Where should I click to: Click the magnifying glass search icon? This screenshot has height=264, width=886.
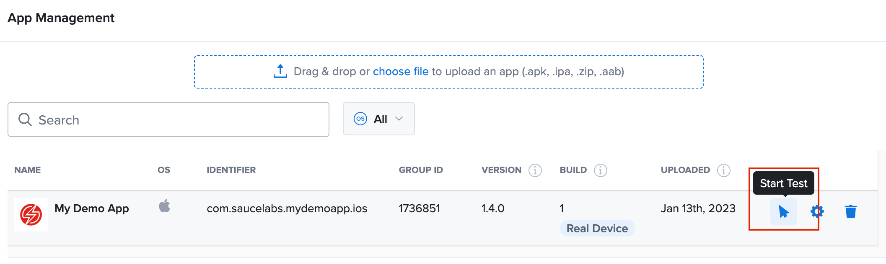coord(25,120)
